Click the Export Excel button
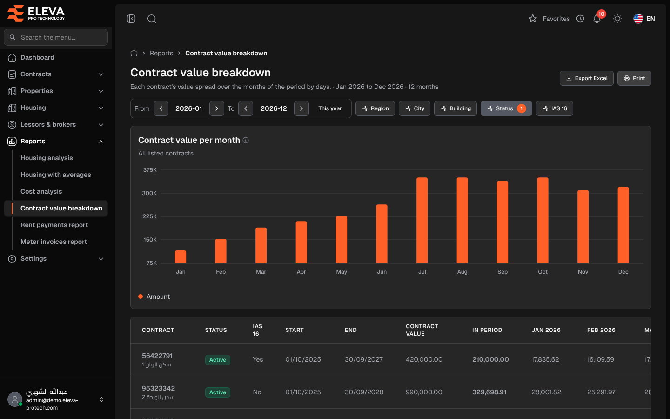This screenshot has width=670, height=419. [x=587, y=78]
